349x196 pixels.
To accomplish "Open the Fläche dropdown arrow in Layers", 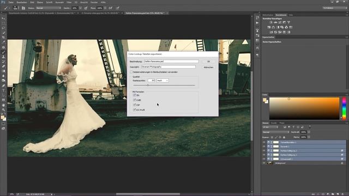I will [x=309, y=137].
